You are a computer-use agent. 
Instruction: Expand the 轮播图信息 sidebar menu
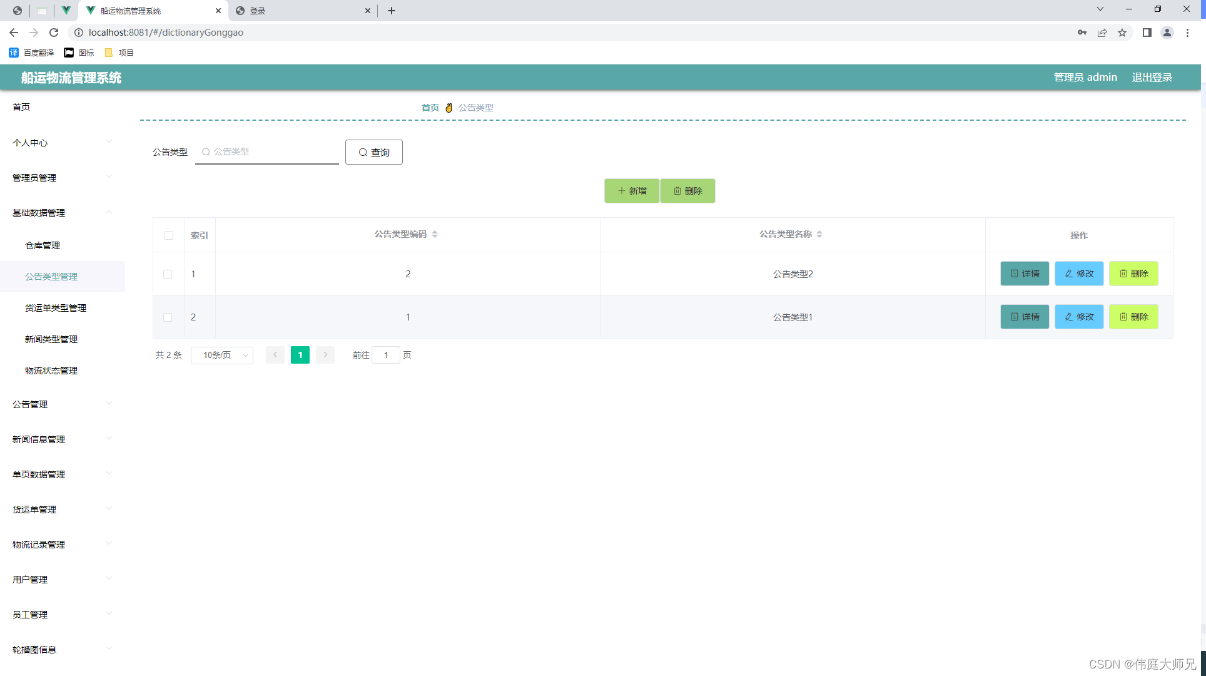(x=63, y=650)
